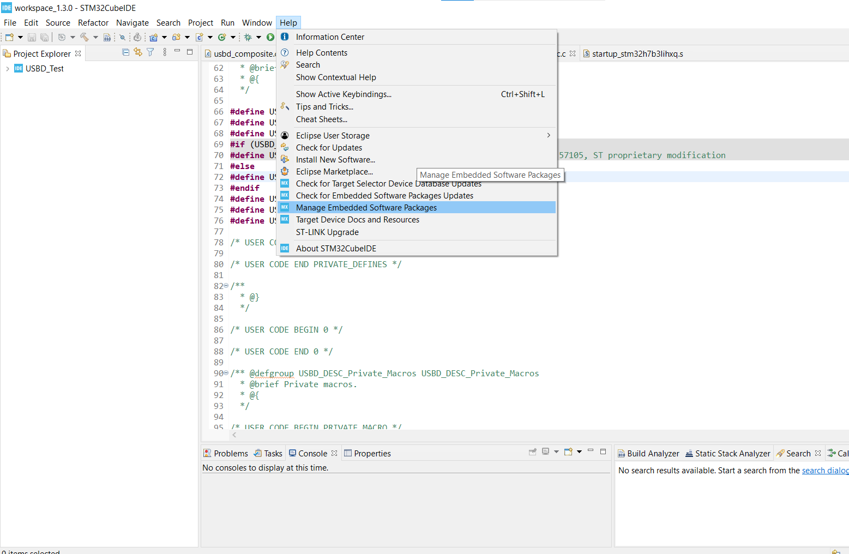Viewport: 849px width, 554px height.
Task: Open the Debug dropdown arrow
Action: coord(258,37)
